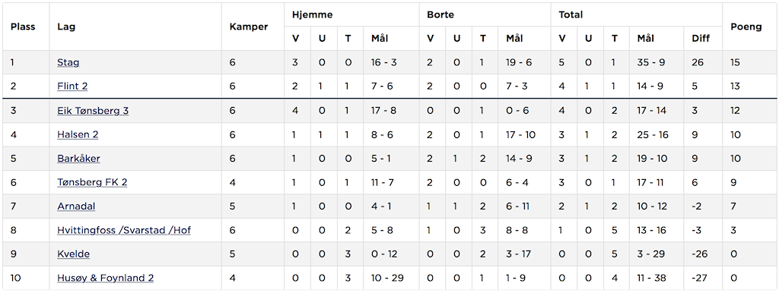779x293 pixels.
Task: Select Hvittingfoss /Svarstad /Hof link
Action: pyautogui.click(x=124, y=230)
